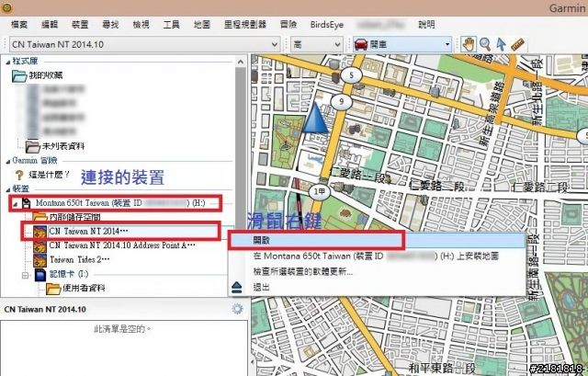Open the 里程規劃器 menu
Image resolution: width=588 pixels, height=376 pixels.
tap(245, 25)
